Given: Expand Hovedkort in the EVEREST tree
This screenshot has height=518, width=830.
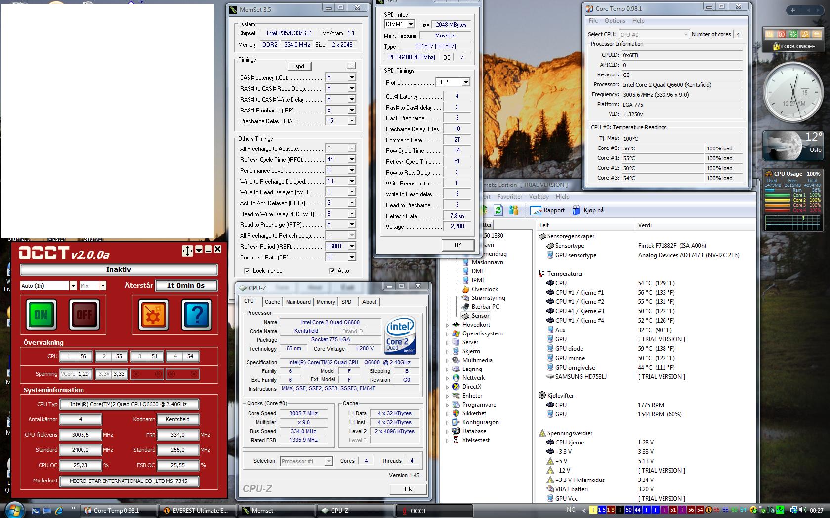Looking at the screenshot, I should pyautogui.click(x=448, y=325).
